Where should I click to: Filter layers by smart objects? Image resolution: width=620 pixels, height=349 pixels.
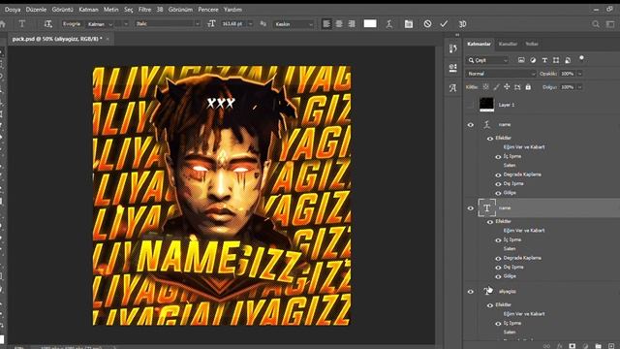pyautogui.click(x=568, y=60)
